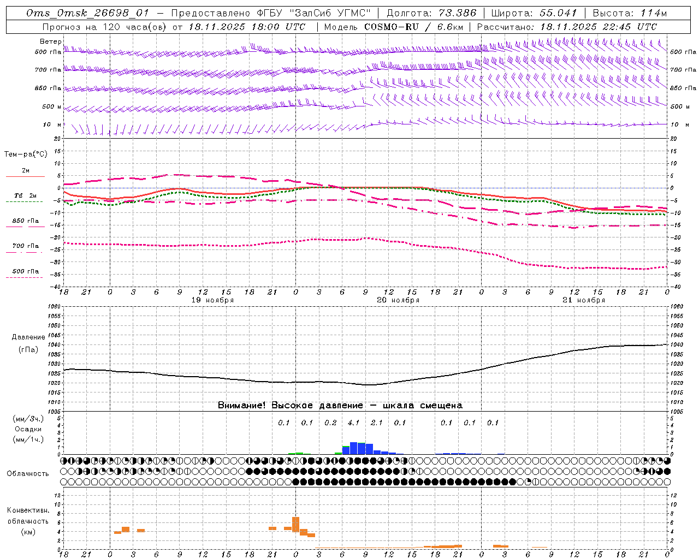Click the solid red 2м legend line
The image size is (699, 559).
[x=25, y=177]
